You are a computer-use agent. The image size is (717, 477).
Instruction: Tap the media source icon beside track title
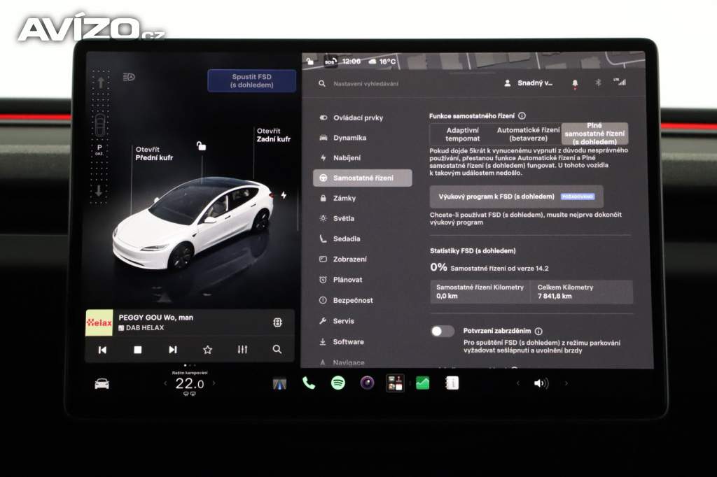pyautogui.click(x=277, y=322)
